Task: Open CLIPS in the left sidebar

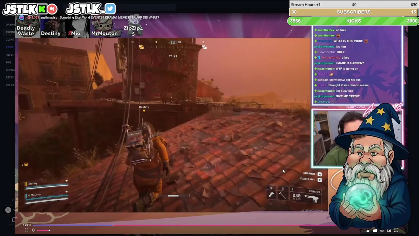Action: [x=9, y=40]
